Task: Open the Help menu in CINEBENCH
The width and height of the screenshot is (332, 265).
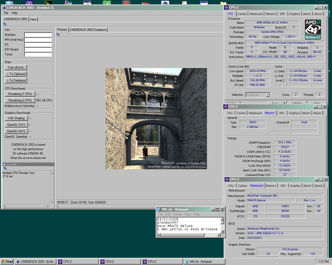Action: (x=15, y=13)
